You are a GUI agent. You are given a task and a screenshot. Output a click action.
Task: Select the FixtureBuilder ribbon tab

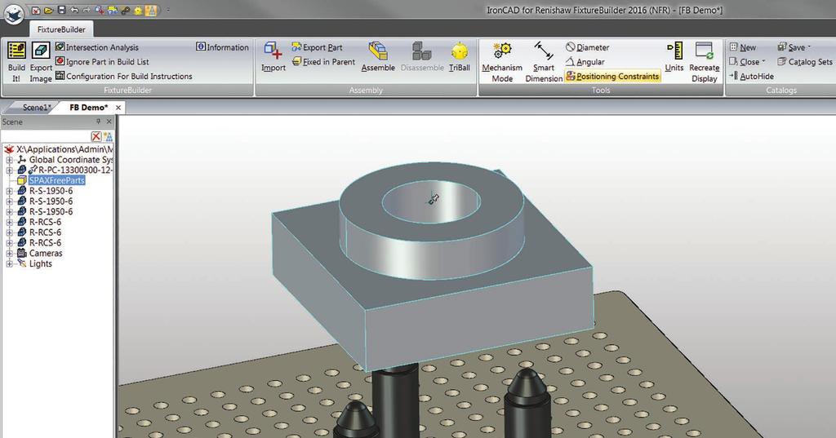61,29
